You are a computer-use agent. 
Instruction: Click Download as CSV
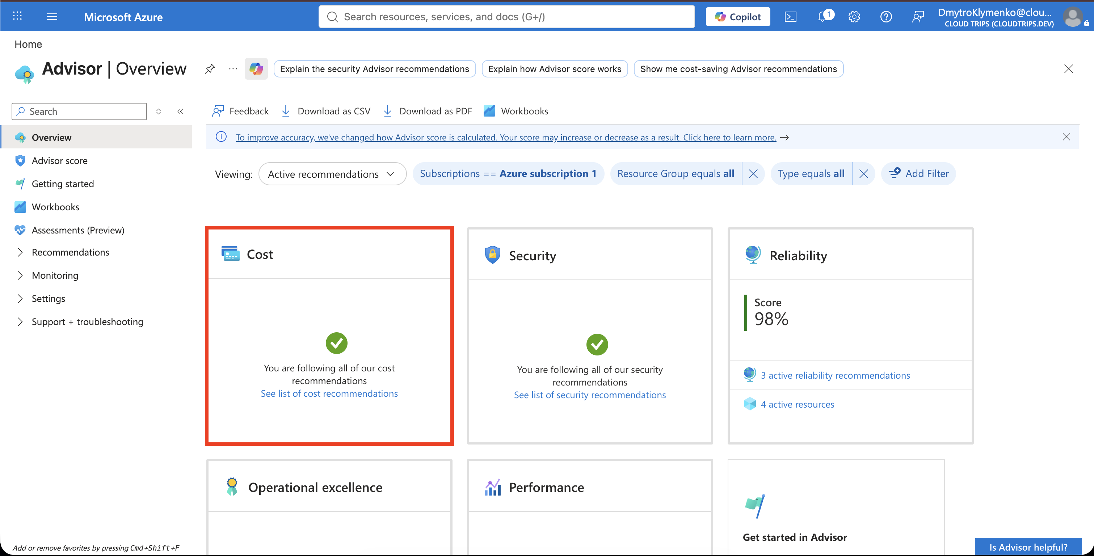326,111
